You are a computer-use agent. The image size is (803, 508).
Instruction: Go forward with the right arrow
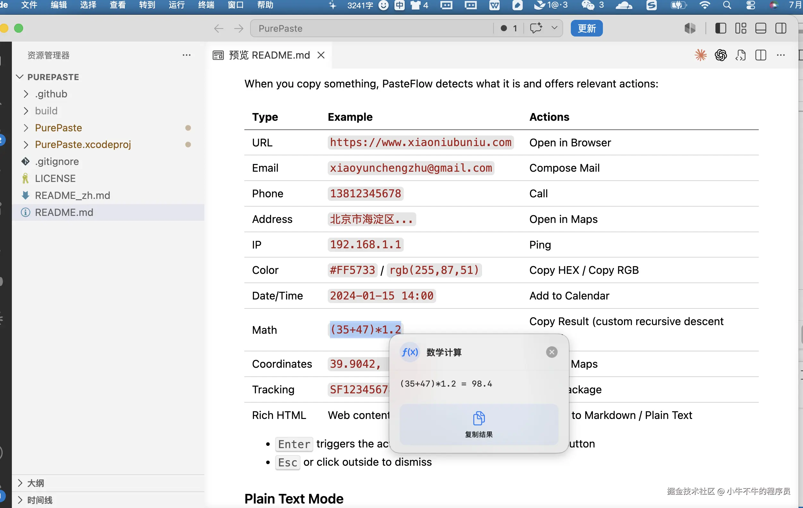239,28
